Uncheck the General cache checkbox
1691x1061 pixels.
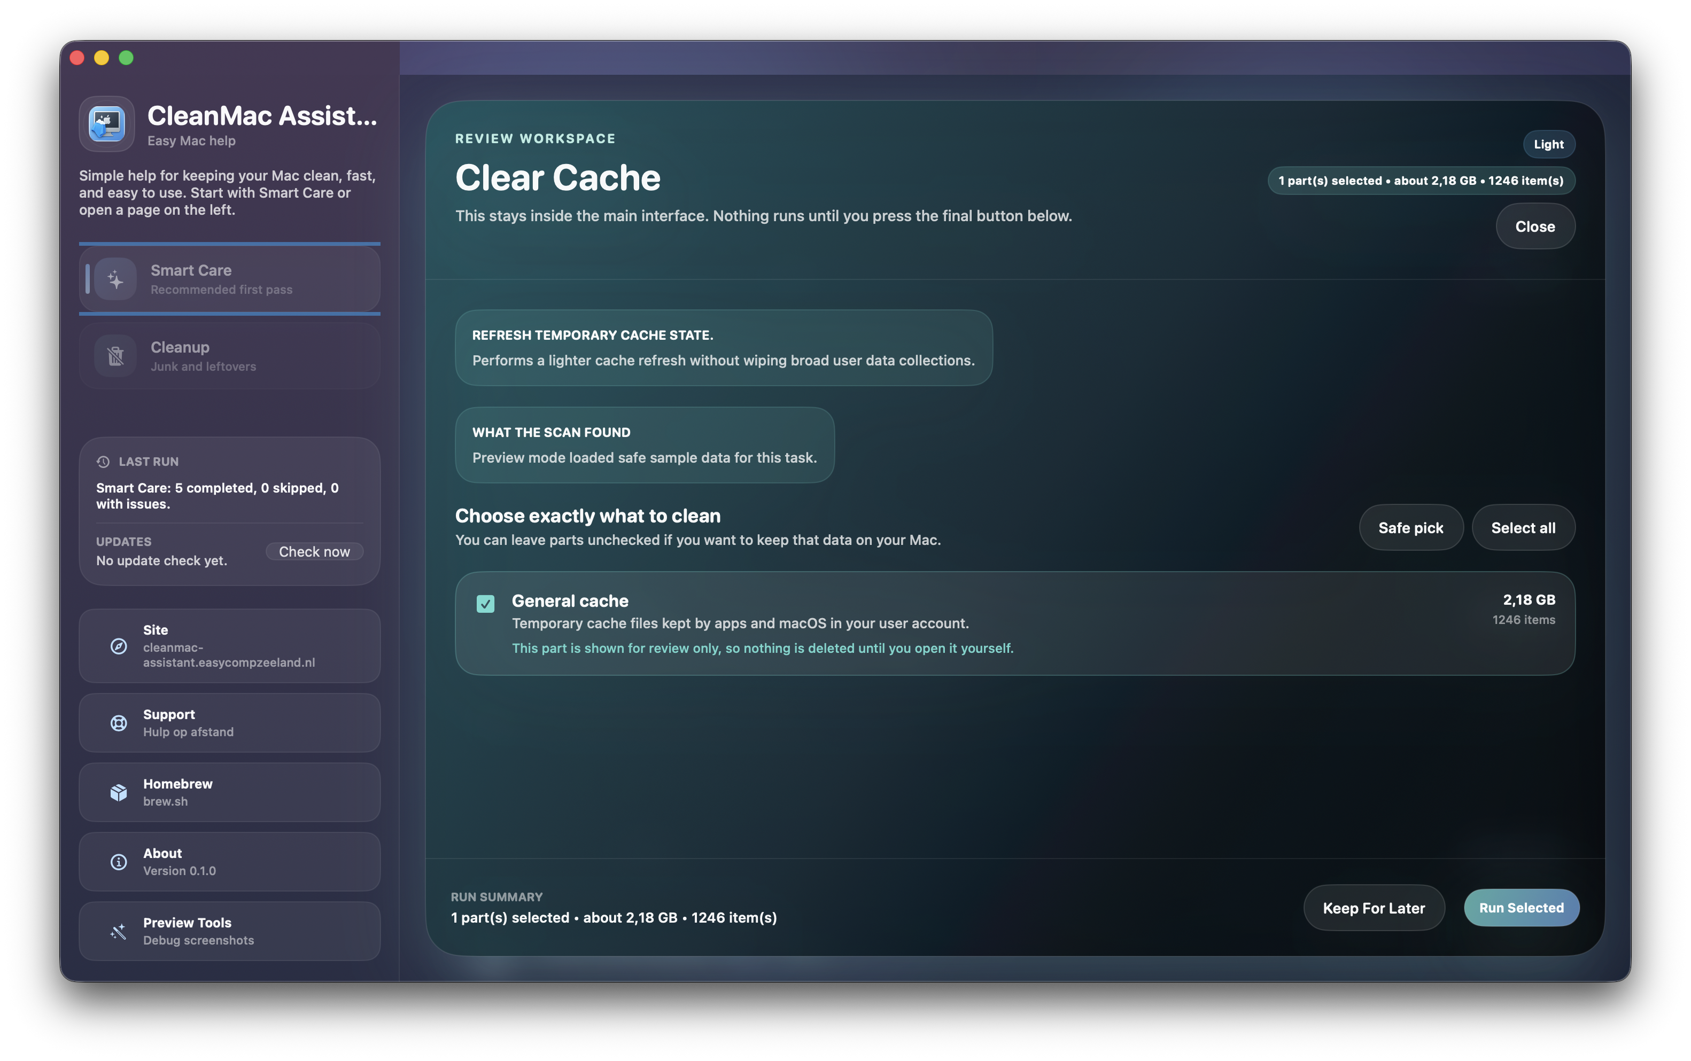(485, 604)
